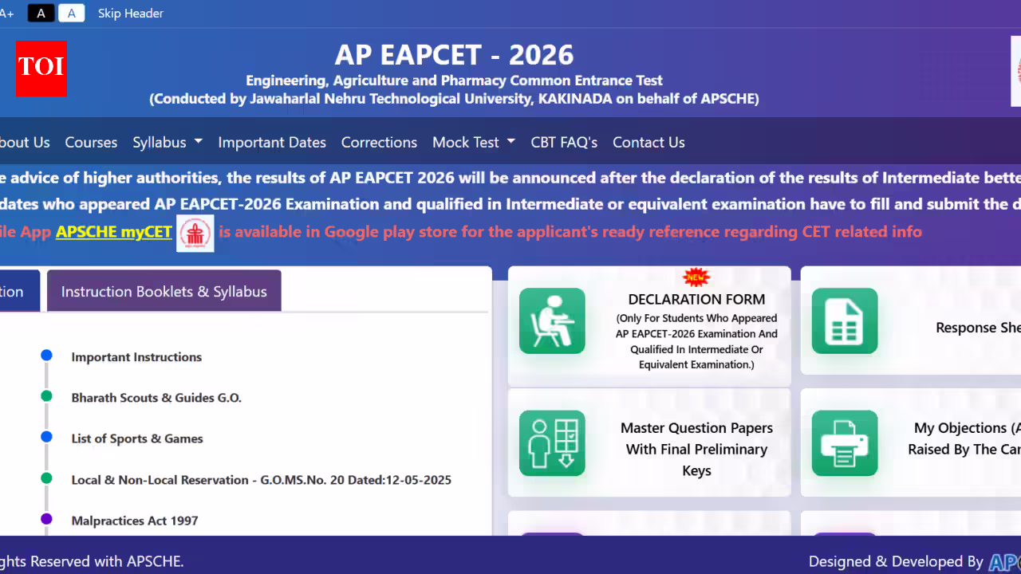Open Bharath Scouts & Guides G.O.
Screen dimensions: 1021x574
[x=156, y=398]
